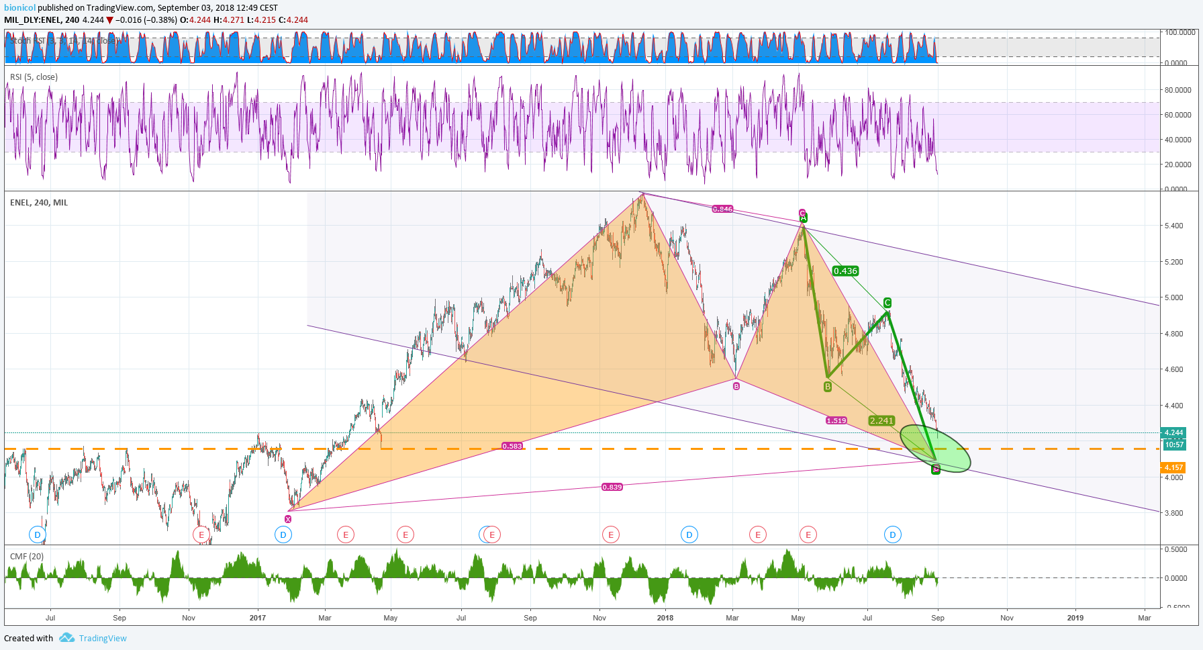Viewport: 1203px width, 650px height.
Task: Select the pink 0.583 ratio label
Action: coord(512,446)
